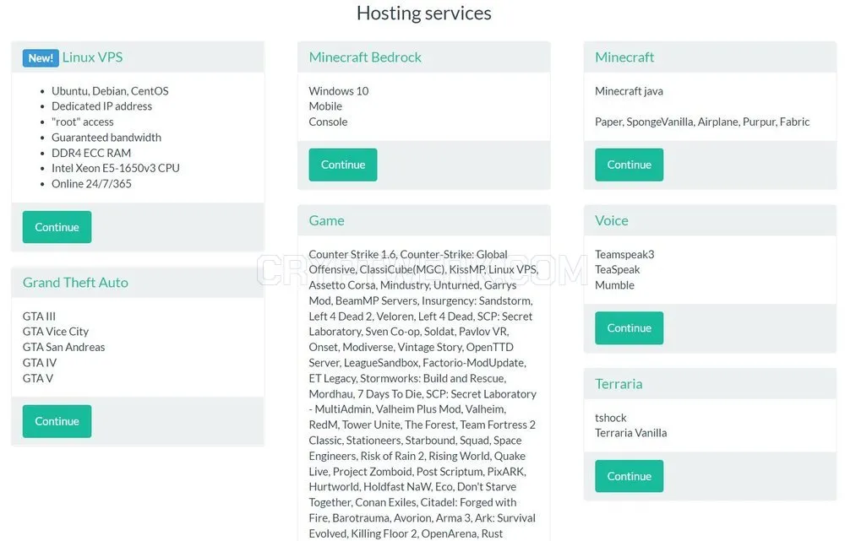This screenshot has width=845, height=541.
Task: Select 'Intel Xeon E5-1650v3 CPU' bullet
Action: click(115, 168)
